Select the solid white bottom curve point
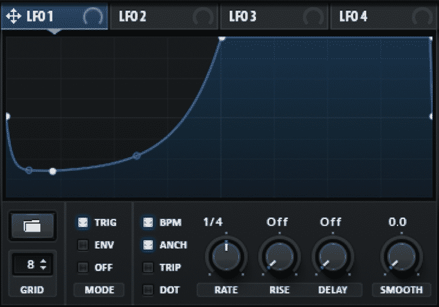The width and height of the screenshot is (439, 307). (53, 171)
